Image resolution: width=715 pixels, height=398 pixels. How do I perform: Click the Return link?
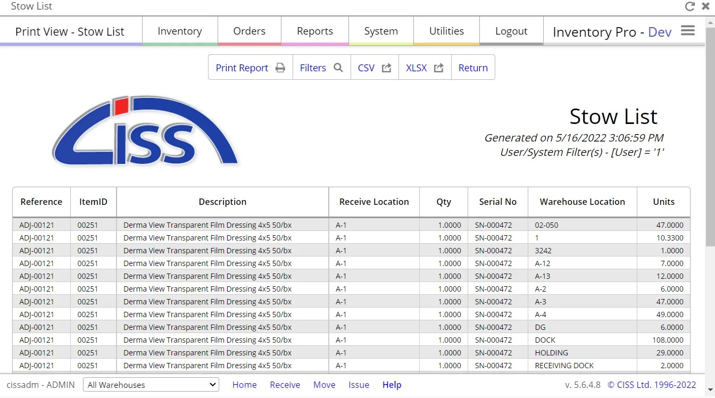coord(472,68)
